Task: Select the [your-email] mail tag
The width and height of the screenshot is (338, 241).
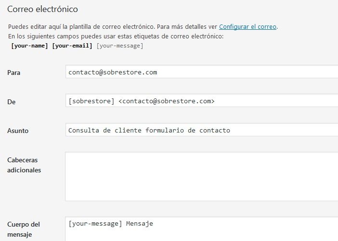Action: (72, 46)
